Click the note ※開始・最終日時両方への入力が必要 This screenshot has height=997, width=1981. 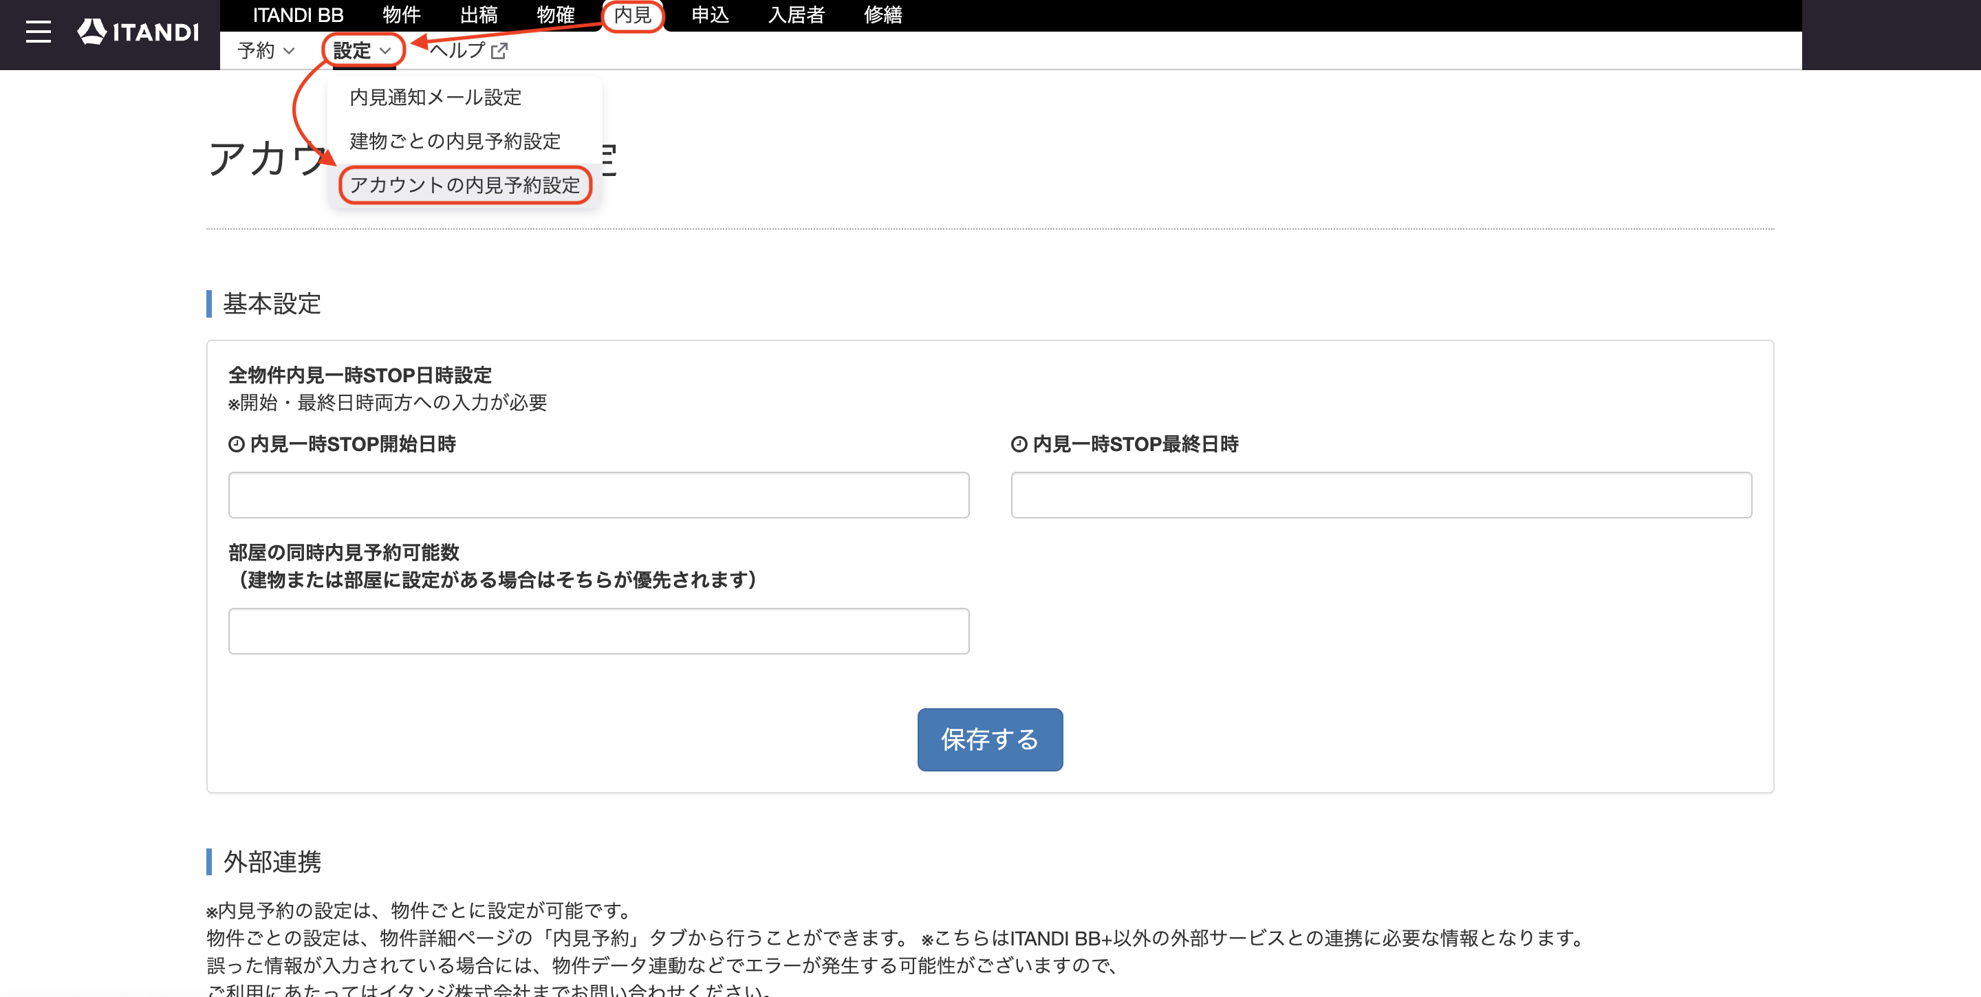tap(387, 403)
